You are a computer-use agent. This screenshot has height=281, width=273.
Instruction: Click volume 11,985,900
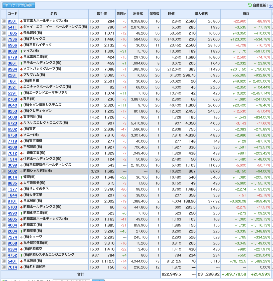pyautogui.click(x=138, y=69)
